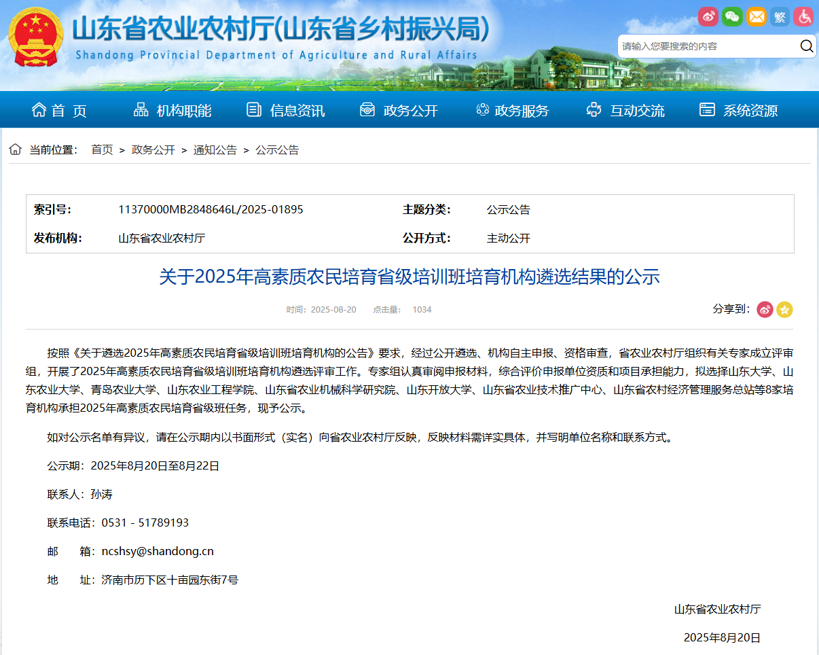
Task: Click the closing date 2025年8月20日
Action: click(722, 638)
